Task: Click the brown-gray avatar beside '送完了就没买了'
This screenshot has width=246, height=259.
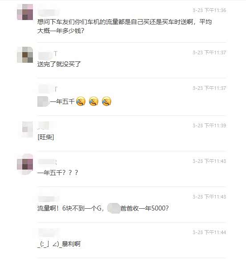Action: point(25,55)
